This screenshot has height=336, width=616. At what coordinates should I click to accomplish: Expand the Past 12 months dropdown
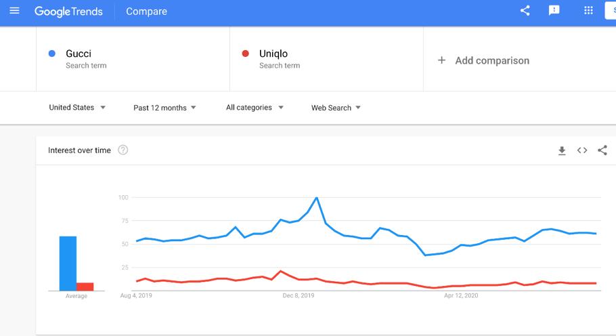point(164,108)
